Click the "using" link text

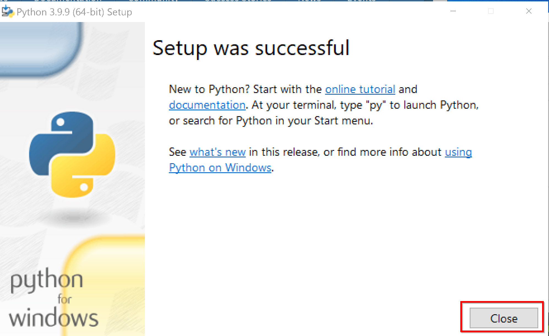(458, 152)
